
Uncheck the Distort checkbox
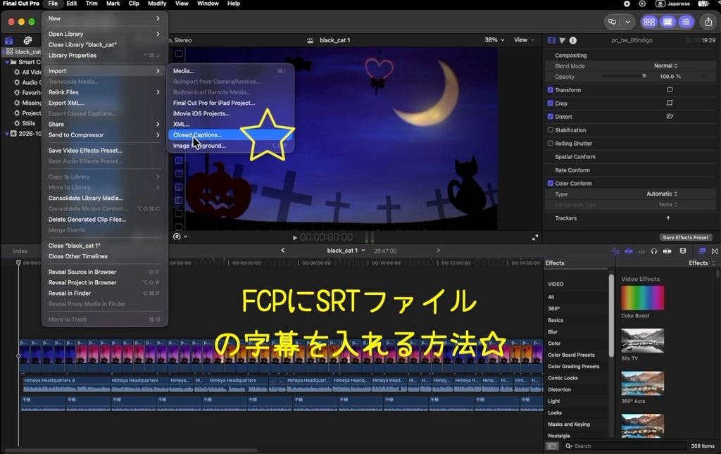pyautogui.click(x=551, y=116)
